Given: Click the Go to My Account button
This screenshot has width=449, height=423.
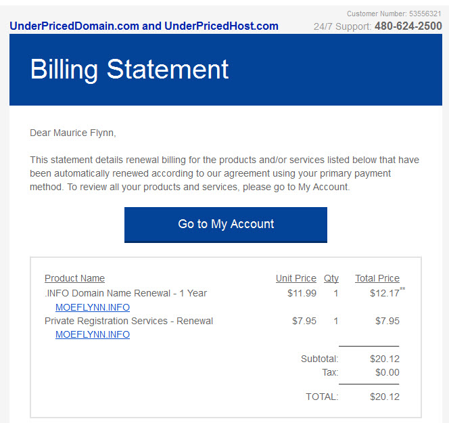Looking at the screenshot, I should coord(226,224).
